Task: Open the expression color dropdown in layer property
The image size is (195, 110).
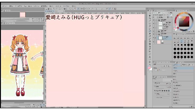Action: click(x=160, y=70)
